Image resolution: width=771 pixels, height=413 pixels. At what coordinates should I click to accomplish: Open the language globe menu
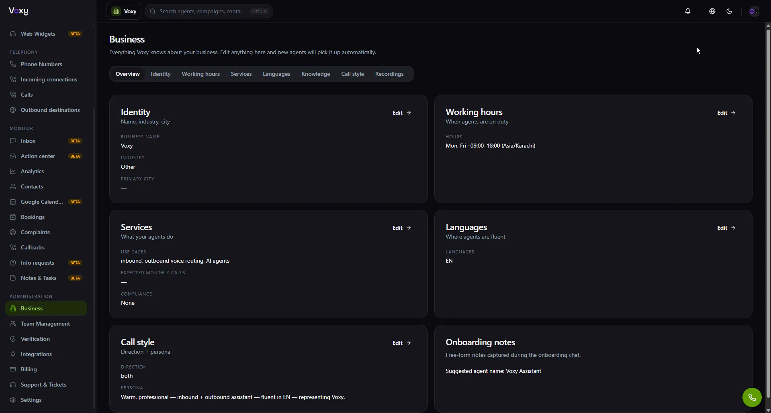712,11
